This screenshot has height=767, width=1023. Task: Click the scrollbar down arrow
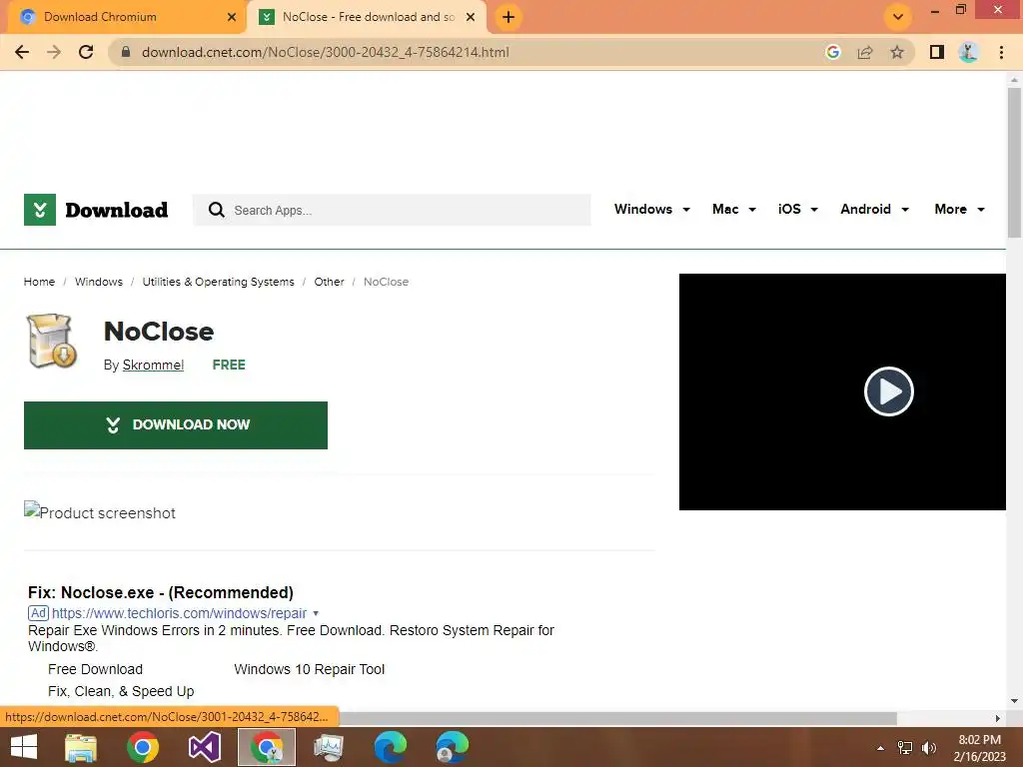tap(1014, 701)
